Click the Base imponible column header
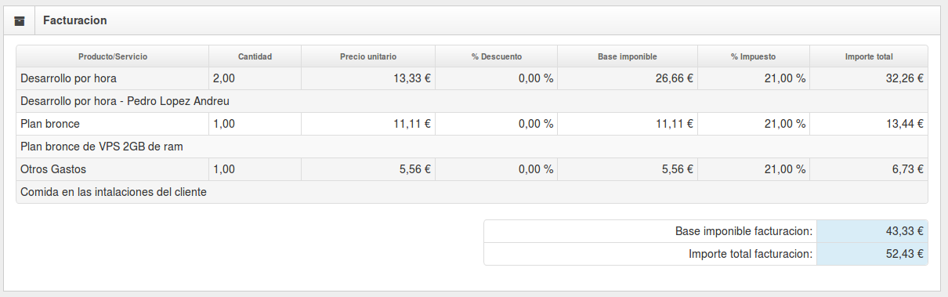948x297 pixels. click(x=628, y=56)
